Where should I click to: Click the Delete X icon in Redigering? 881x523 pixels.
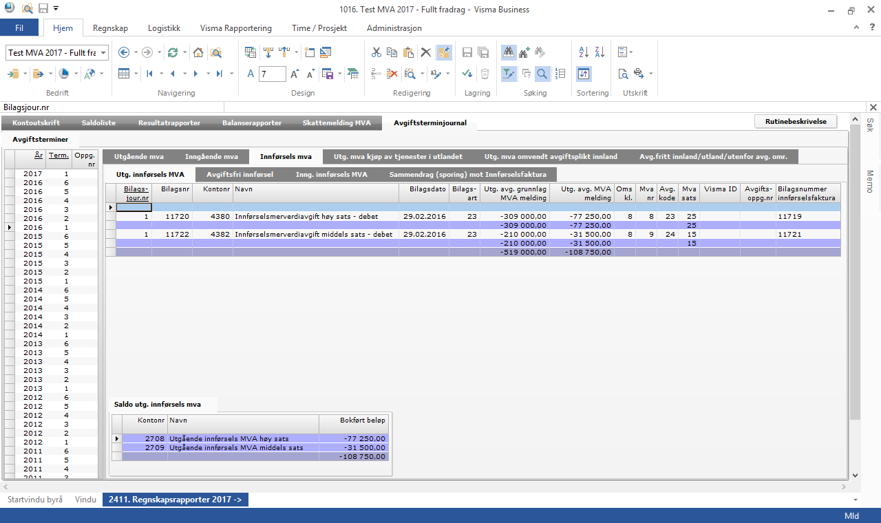(x=426, y=52)
